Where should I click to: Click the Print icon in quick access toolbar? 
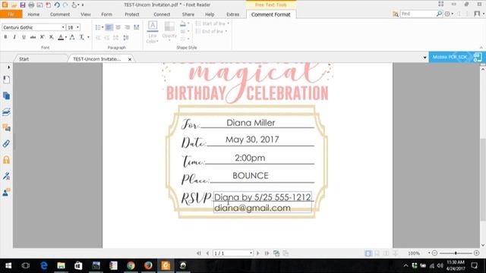[x=31, y=5]
